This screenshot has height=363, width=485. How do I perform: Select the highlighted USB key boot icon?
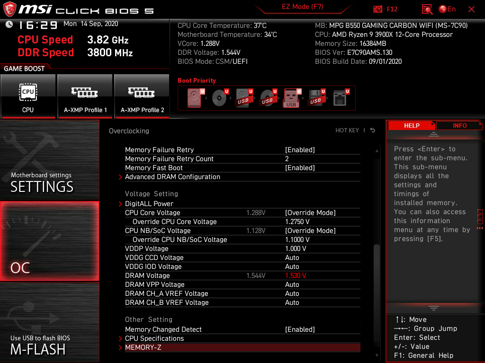292,98
